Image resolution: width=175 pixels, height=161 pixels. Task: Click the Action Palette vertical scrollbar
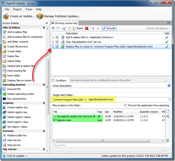click(47, 87)
